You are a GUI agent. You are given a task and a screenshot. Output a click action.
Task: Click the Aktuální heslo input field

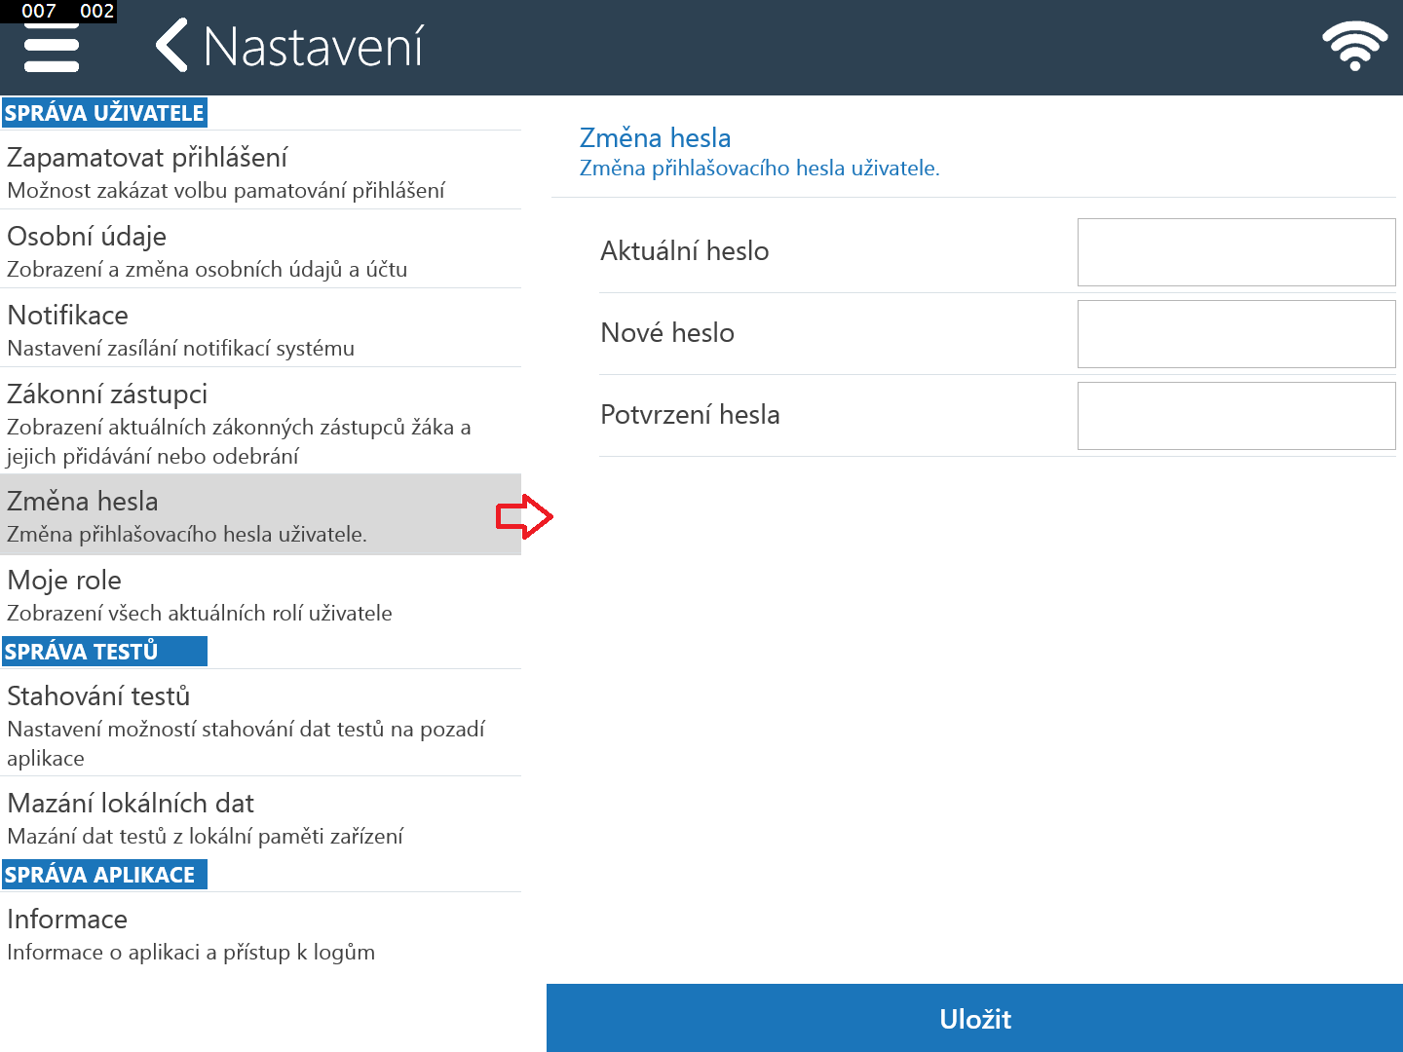coord(1236,252)
